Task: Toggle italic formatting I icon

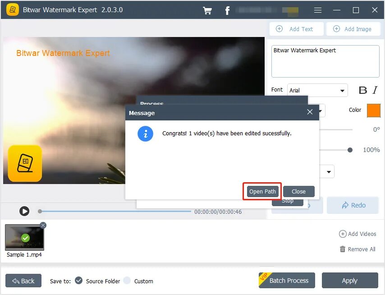Action: [375, 90]
